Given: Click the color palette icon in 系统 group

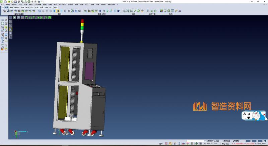Looking at the screenshot, I should (161, 11).
